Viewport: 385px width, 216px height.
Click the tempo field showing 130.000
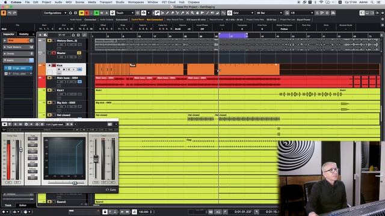coord(144,212)
